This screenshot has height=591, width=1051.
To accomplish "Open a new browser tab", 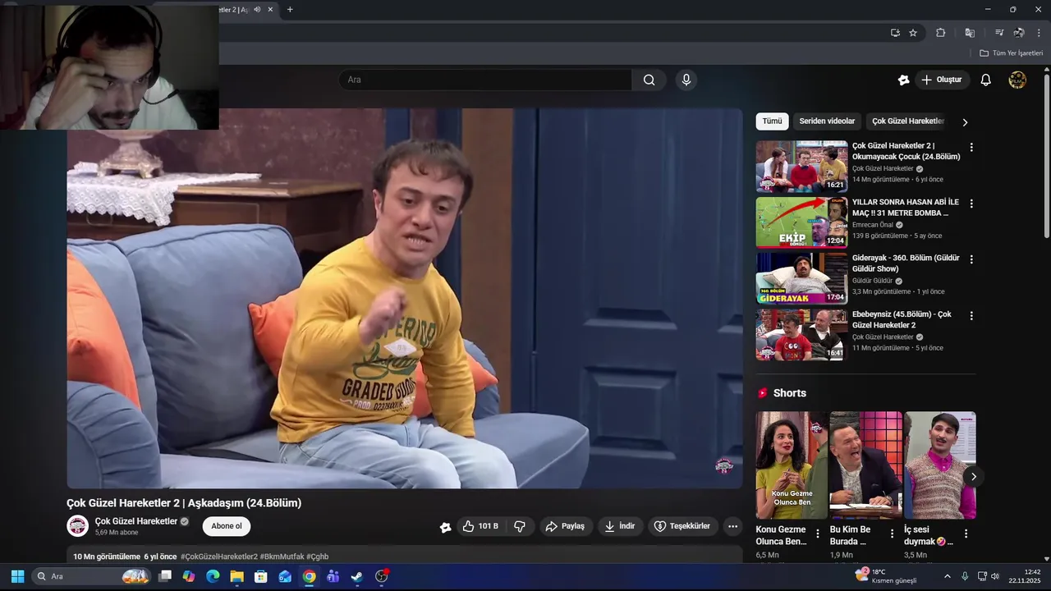I will [290, 10].
